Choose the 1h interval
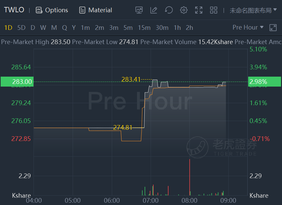This screenshot has height=205, width=282. (177, 28)
